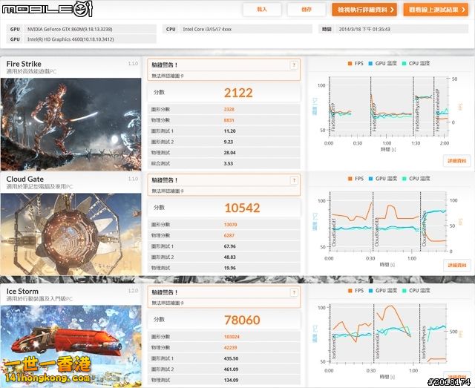Image resolution: width=475 pixels, height=388 pixels.
Task: Select the Ice Storm title
Action: (22, 291)
